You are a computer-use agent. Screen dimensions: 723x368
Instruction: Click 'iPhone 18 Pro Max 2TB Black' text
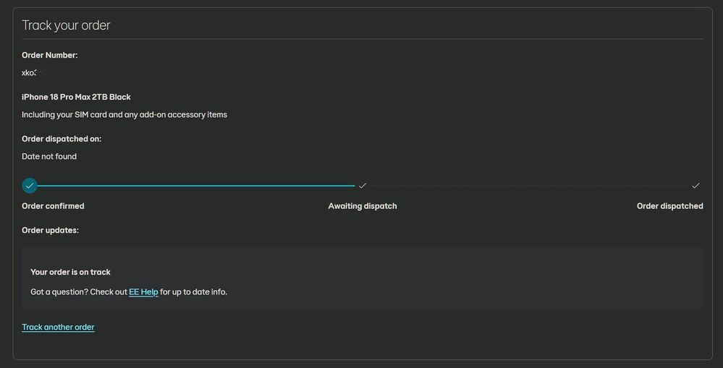(76, 97)
